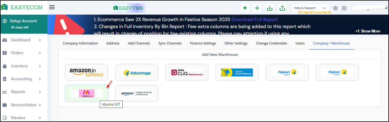Open the Help & Support dropdown

310,8
